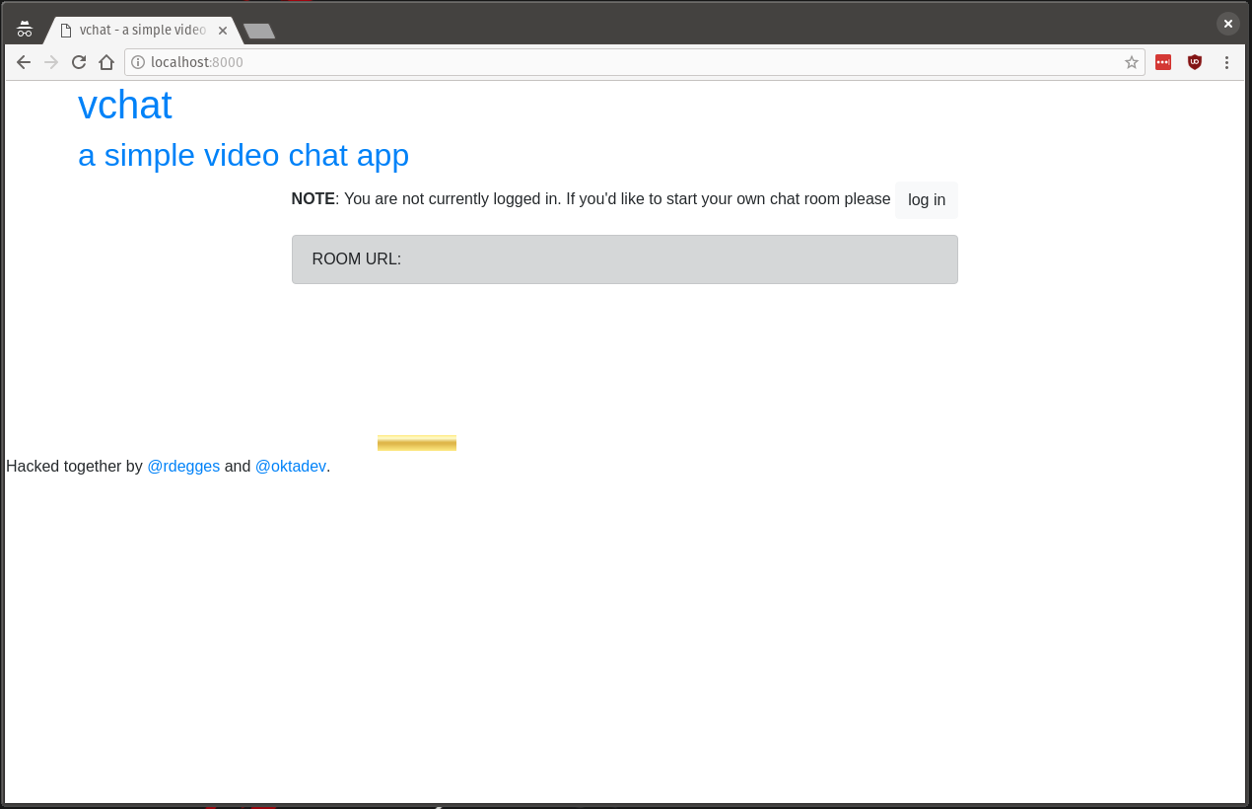This screenshot has width=1252, height=809.
Task: Open the uBlock Origin shield extension
Action: coord(1195,62)
